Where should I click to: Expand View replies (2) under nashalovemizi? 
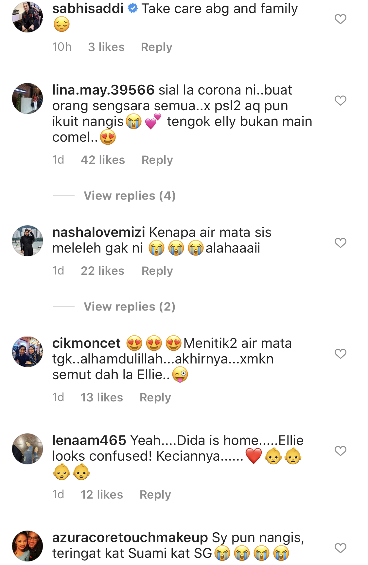(x=130, y=307)
